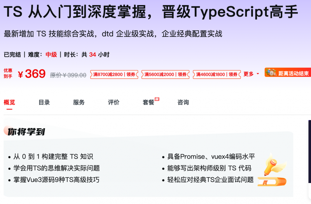Screen dimensions: 311x204
Task: Click the 34 小时 duration text
Action: (100, 54)
